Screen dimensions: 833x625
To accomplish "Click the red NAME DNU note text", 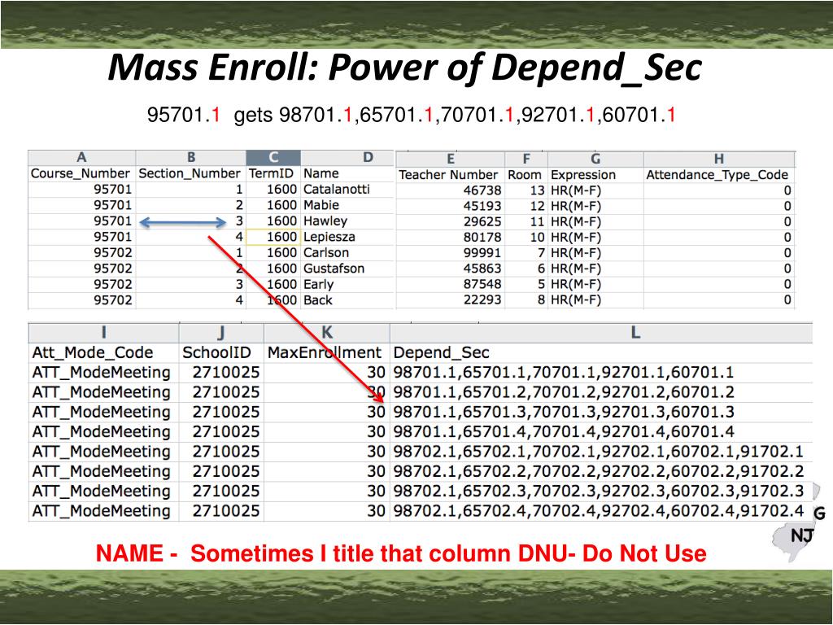I will coord(401,553).
